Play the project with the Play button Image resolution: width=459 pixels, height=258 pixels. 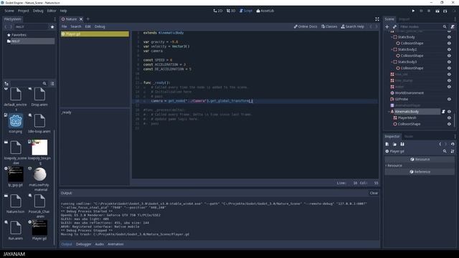pos(413,11)
